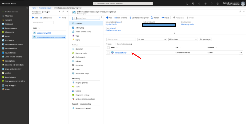Toggle the select-all checkbox in the table header
This screenshot has height=124, width=246.
click(x=108, y=48)
